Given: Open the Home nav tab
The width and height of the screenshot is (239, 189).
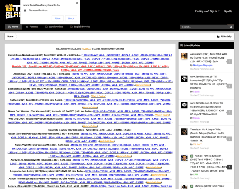Looking at the screenshot, I should pos(13,27).
